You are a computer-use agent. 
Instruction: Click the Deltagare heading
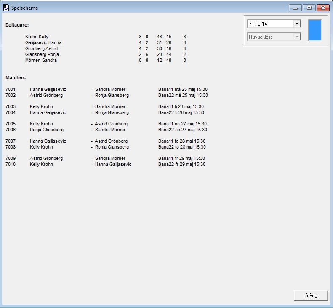tap(17, 25)
